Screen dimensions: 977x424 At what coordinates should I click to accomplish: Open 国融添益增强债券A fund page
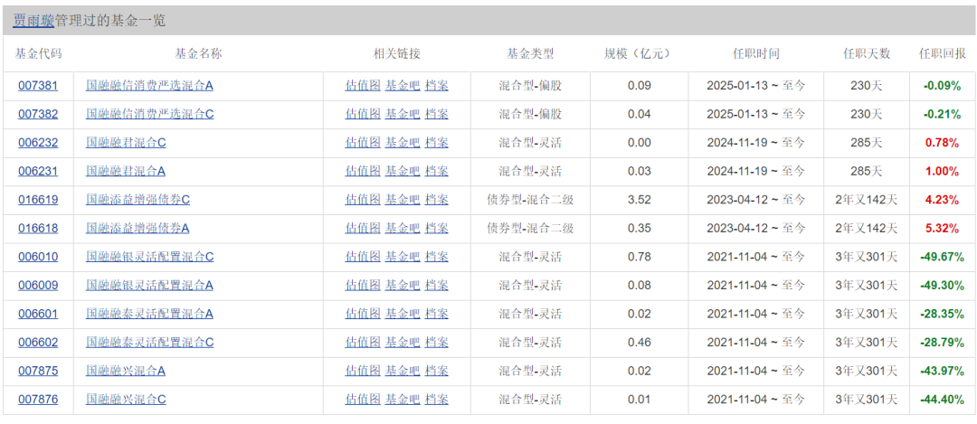click(138, 229)
